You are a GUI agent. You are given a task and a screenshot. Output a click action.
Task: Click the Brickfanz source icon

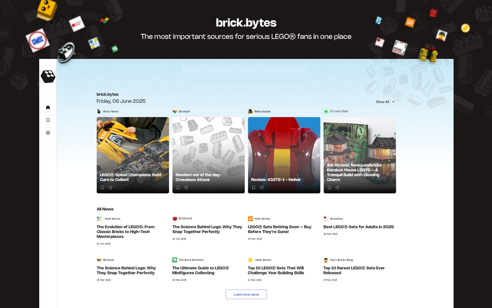click(326, 219)
